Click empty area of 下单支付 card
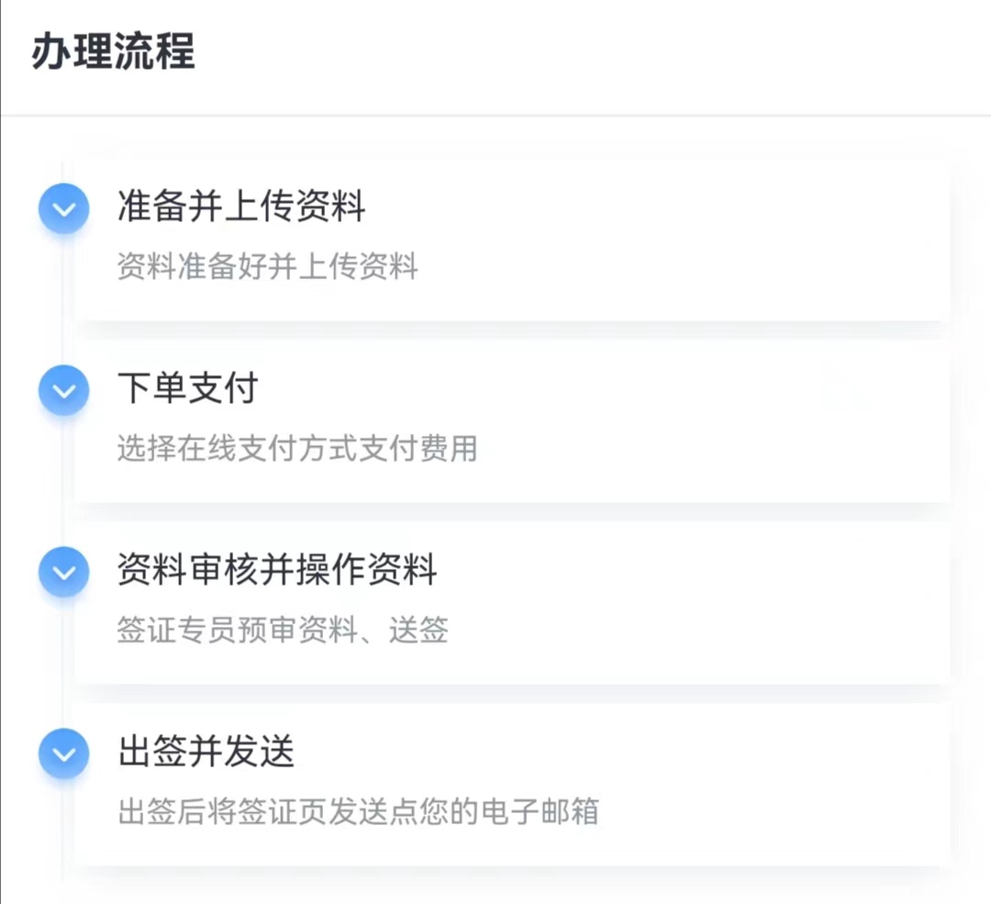 tap(696, 422)
